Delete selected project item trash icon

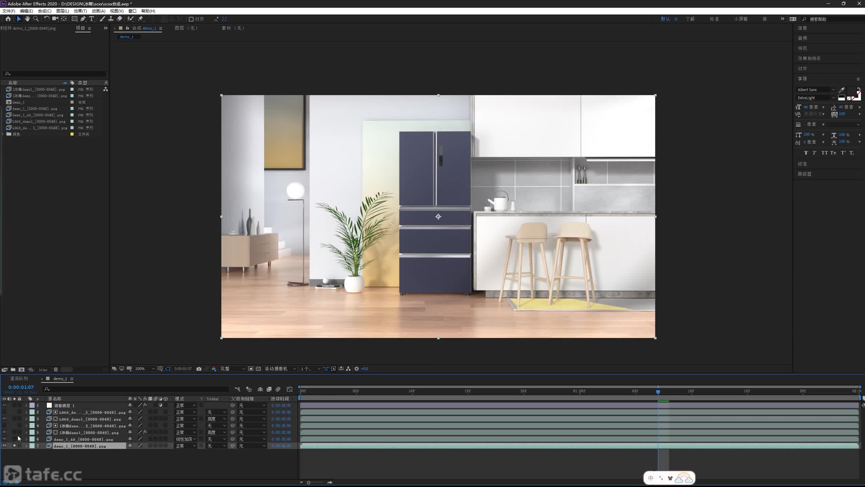pos(56,370)
